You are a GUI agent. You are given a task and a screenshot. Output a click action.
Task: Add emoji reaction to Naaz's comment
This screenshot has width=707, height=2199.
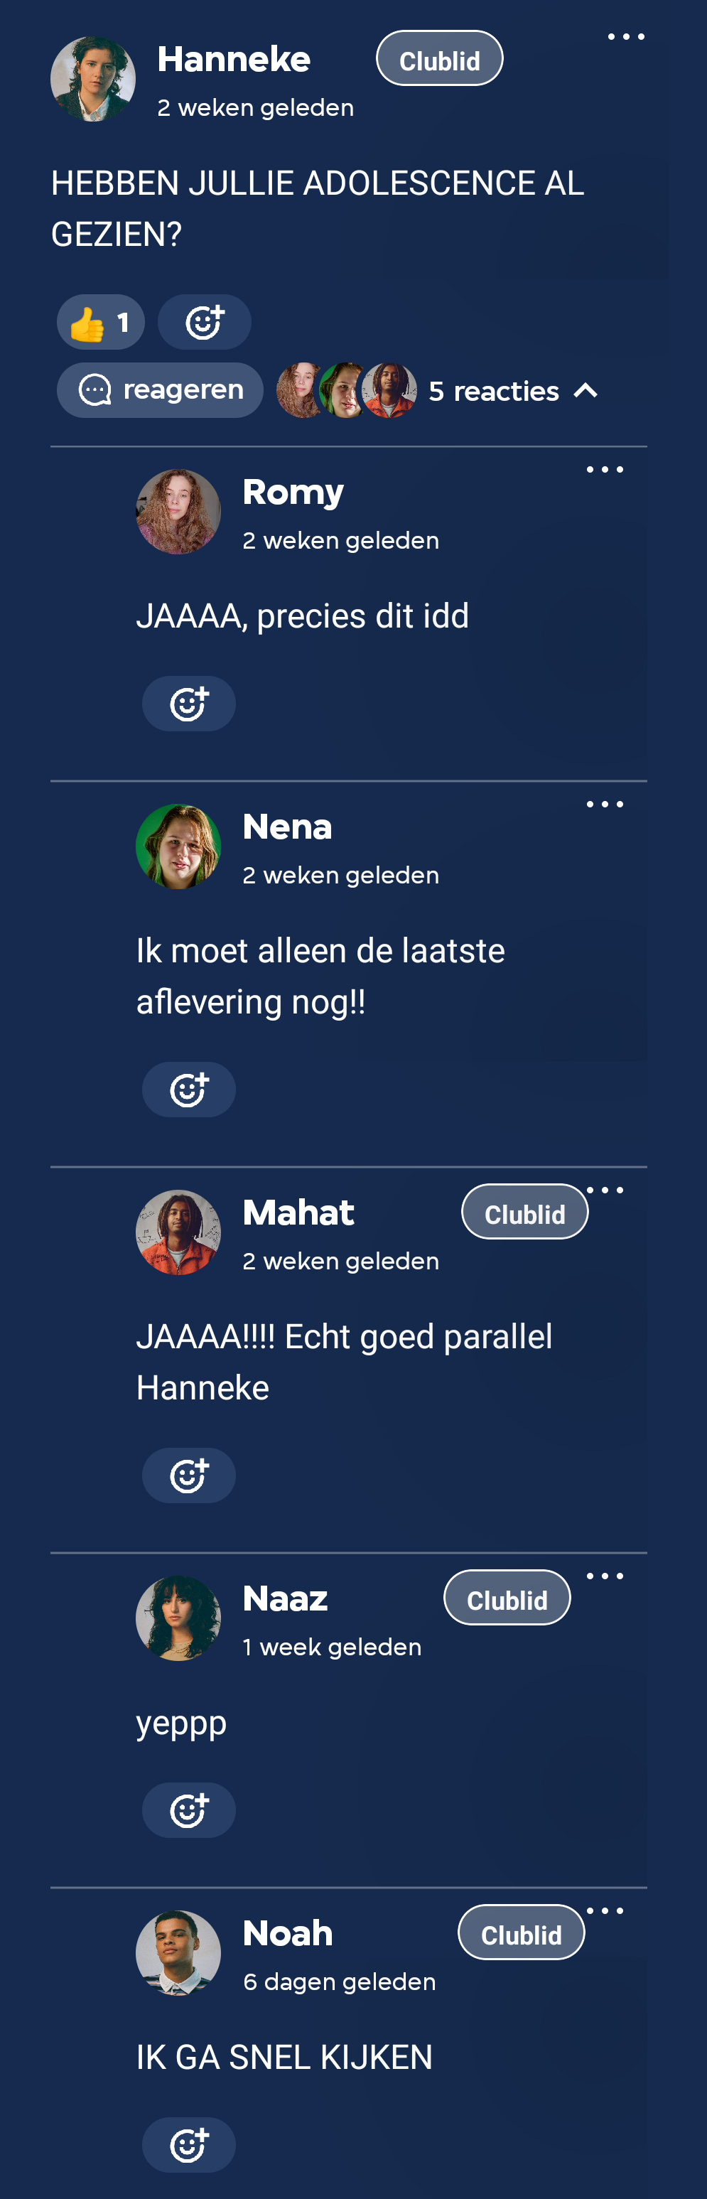pos(189,1811)
